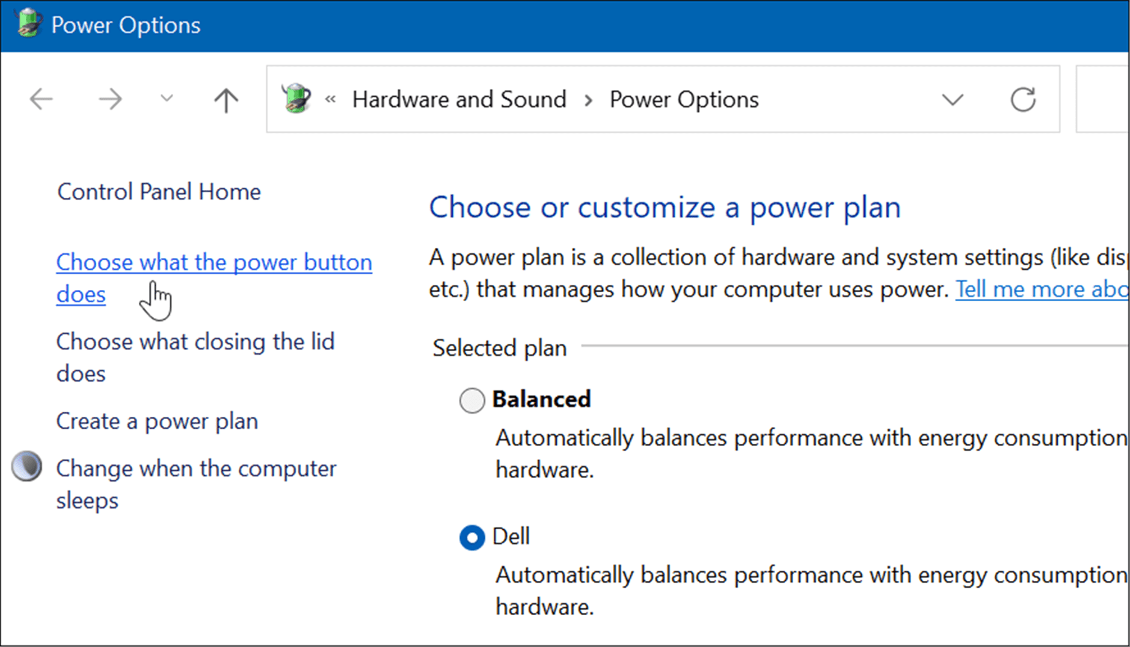This screenshot has height=647, width=1130.
Task: Deselect the Dell plan radio button
Action: [471, 537]
